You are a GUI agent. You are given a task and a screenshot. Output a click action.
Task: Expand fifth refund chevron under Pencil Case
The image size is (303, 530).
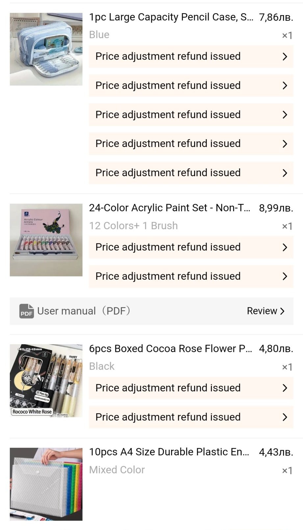285,173
